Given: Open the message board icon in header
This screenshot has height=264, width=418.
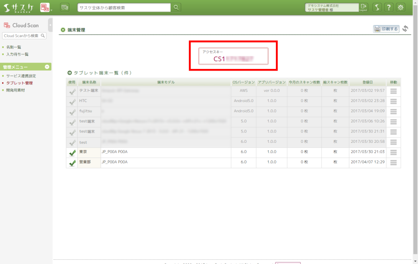Looking at the screenshot, I should [x=65, y=7].
